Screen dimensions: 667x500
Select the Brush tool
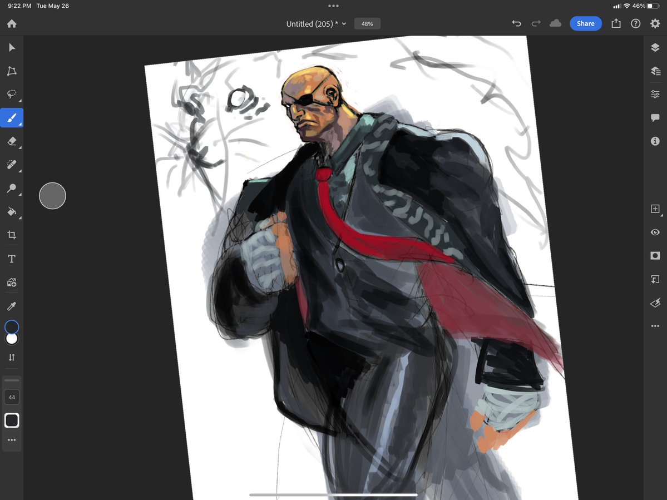pyautogui.click(x=12, y=118)
